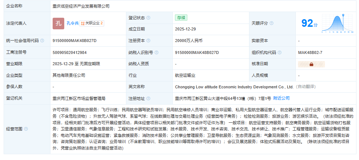Screen dimensions: 359x160
Task: Open legal representative 孔令兵 profile link
Action: (73, 23)
